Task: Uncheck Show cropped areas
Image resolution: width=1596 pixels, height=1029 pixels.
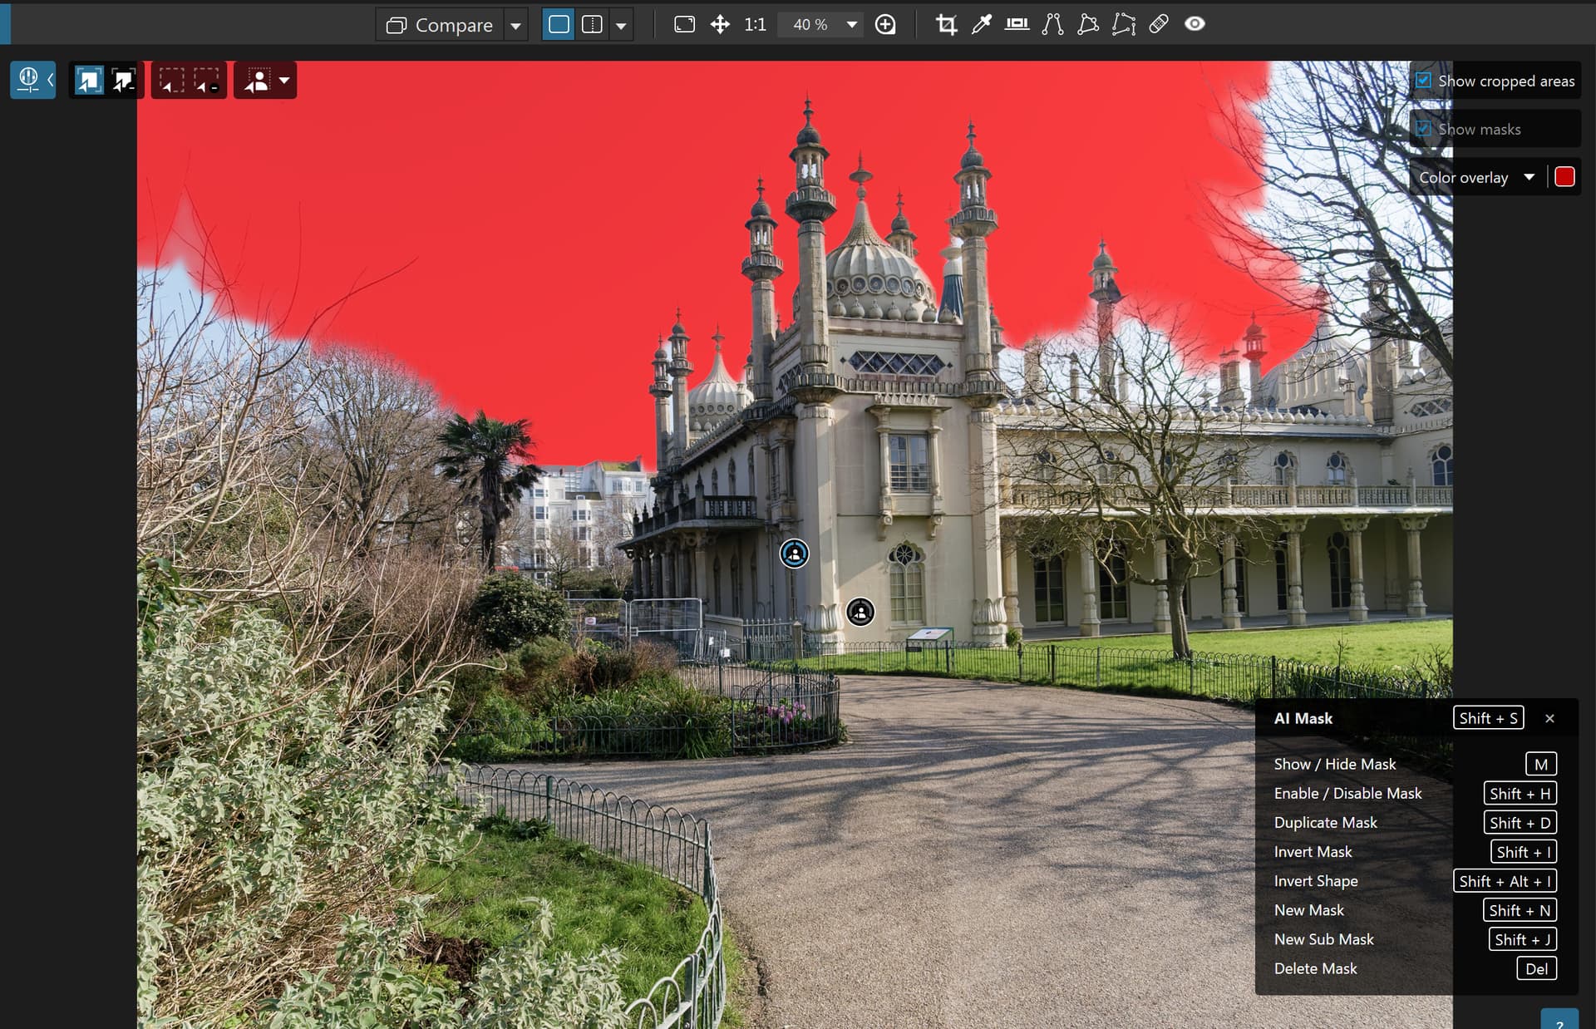Action: pos(1424,81)
